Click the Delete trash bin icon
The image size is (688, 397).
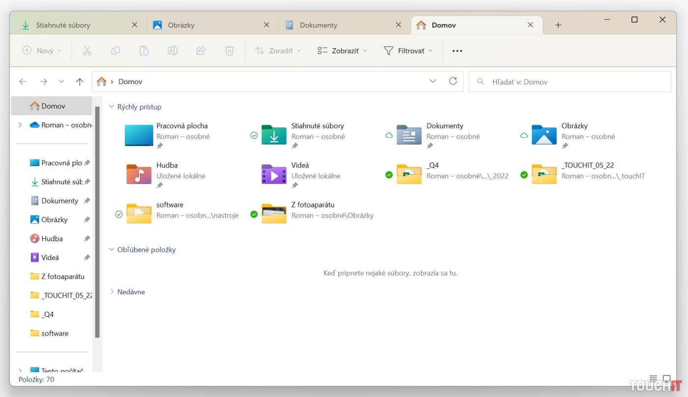tap(229, 51)
